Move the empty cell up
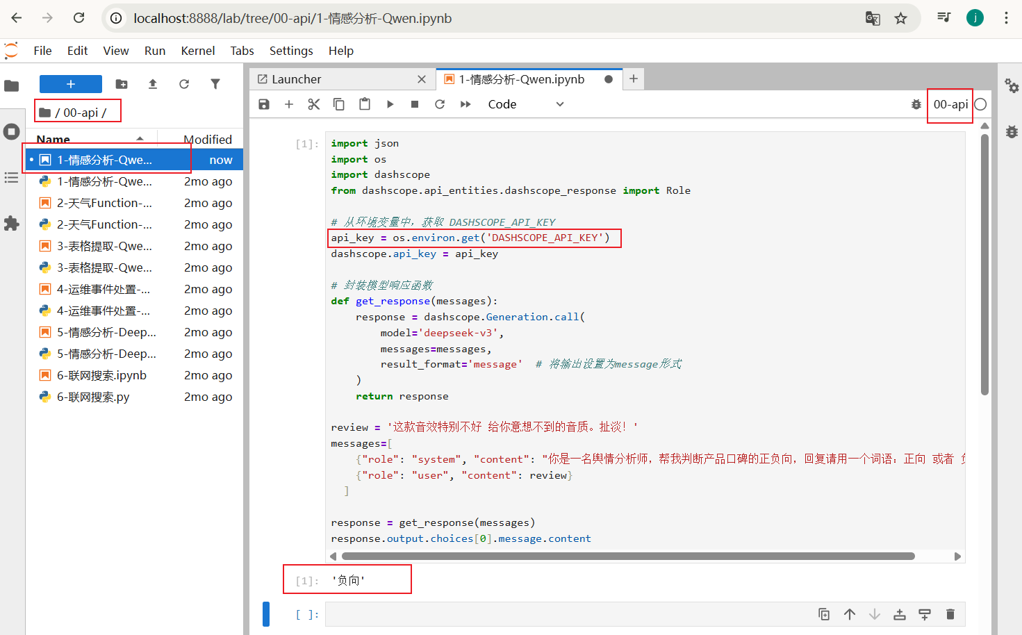The height and width of the screenshot is (635, 1022). point(850,614)
